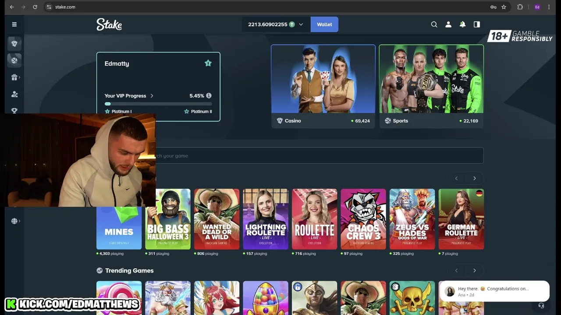Open the hamburger sidebar menu

[14, 24]
